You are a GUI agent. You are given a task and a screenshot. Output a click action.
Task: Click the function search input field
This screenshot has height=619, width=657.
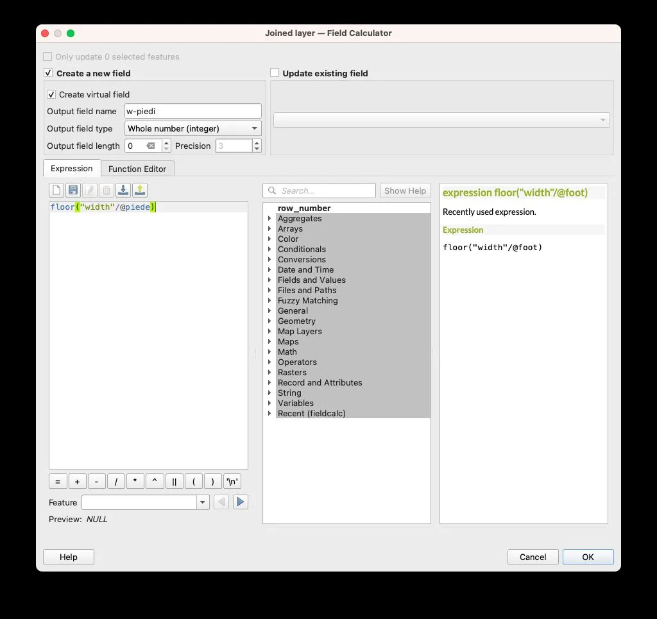pyautogui.click(x=320, y=191)
